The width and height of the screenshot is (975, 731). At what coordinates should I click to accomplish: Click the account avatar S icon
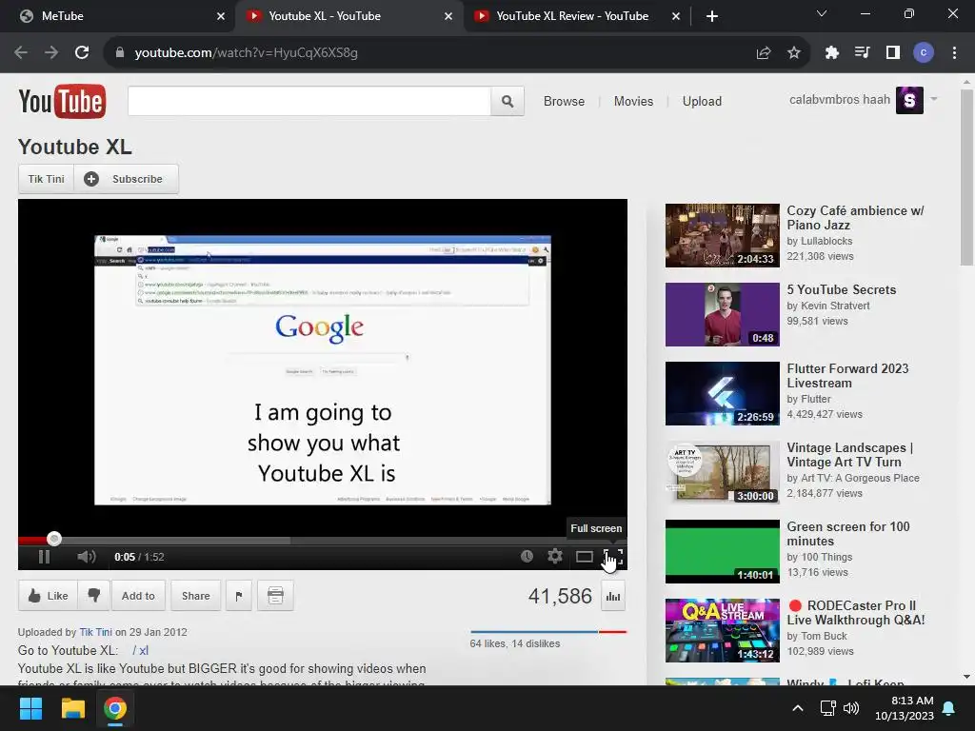(909, 100)
